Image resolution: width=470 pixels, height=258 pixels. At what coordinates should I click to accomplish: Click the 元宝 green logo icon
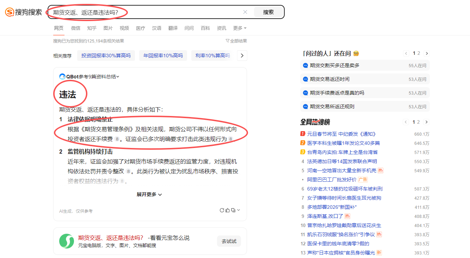point(66,241)
